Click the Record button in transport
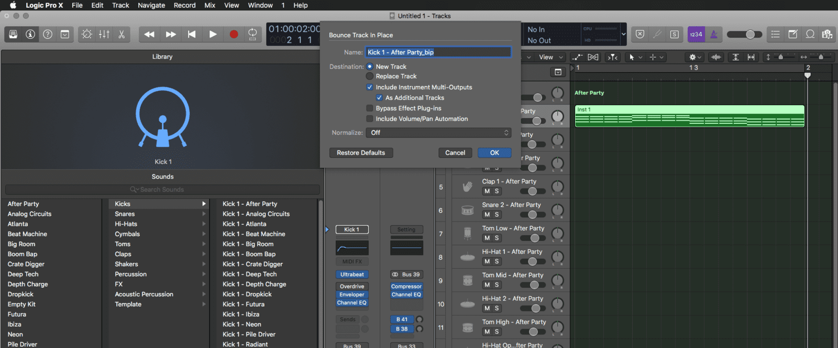 (234, 34)
